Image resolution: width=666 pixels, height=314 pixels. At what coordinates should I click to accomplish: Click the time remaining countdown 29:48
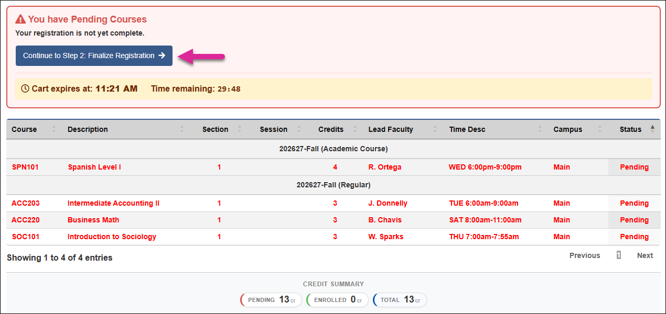(229, 89)
